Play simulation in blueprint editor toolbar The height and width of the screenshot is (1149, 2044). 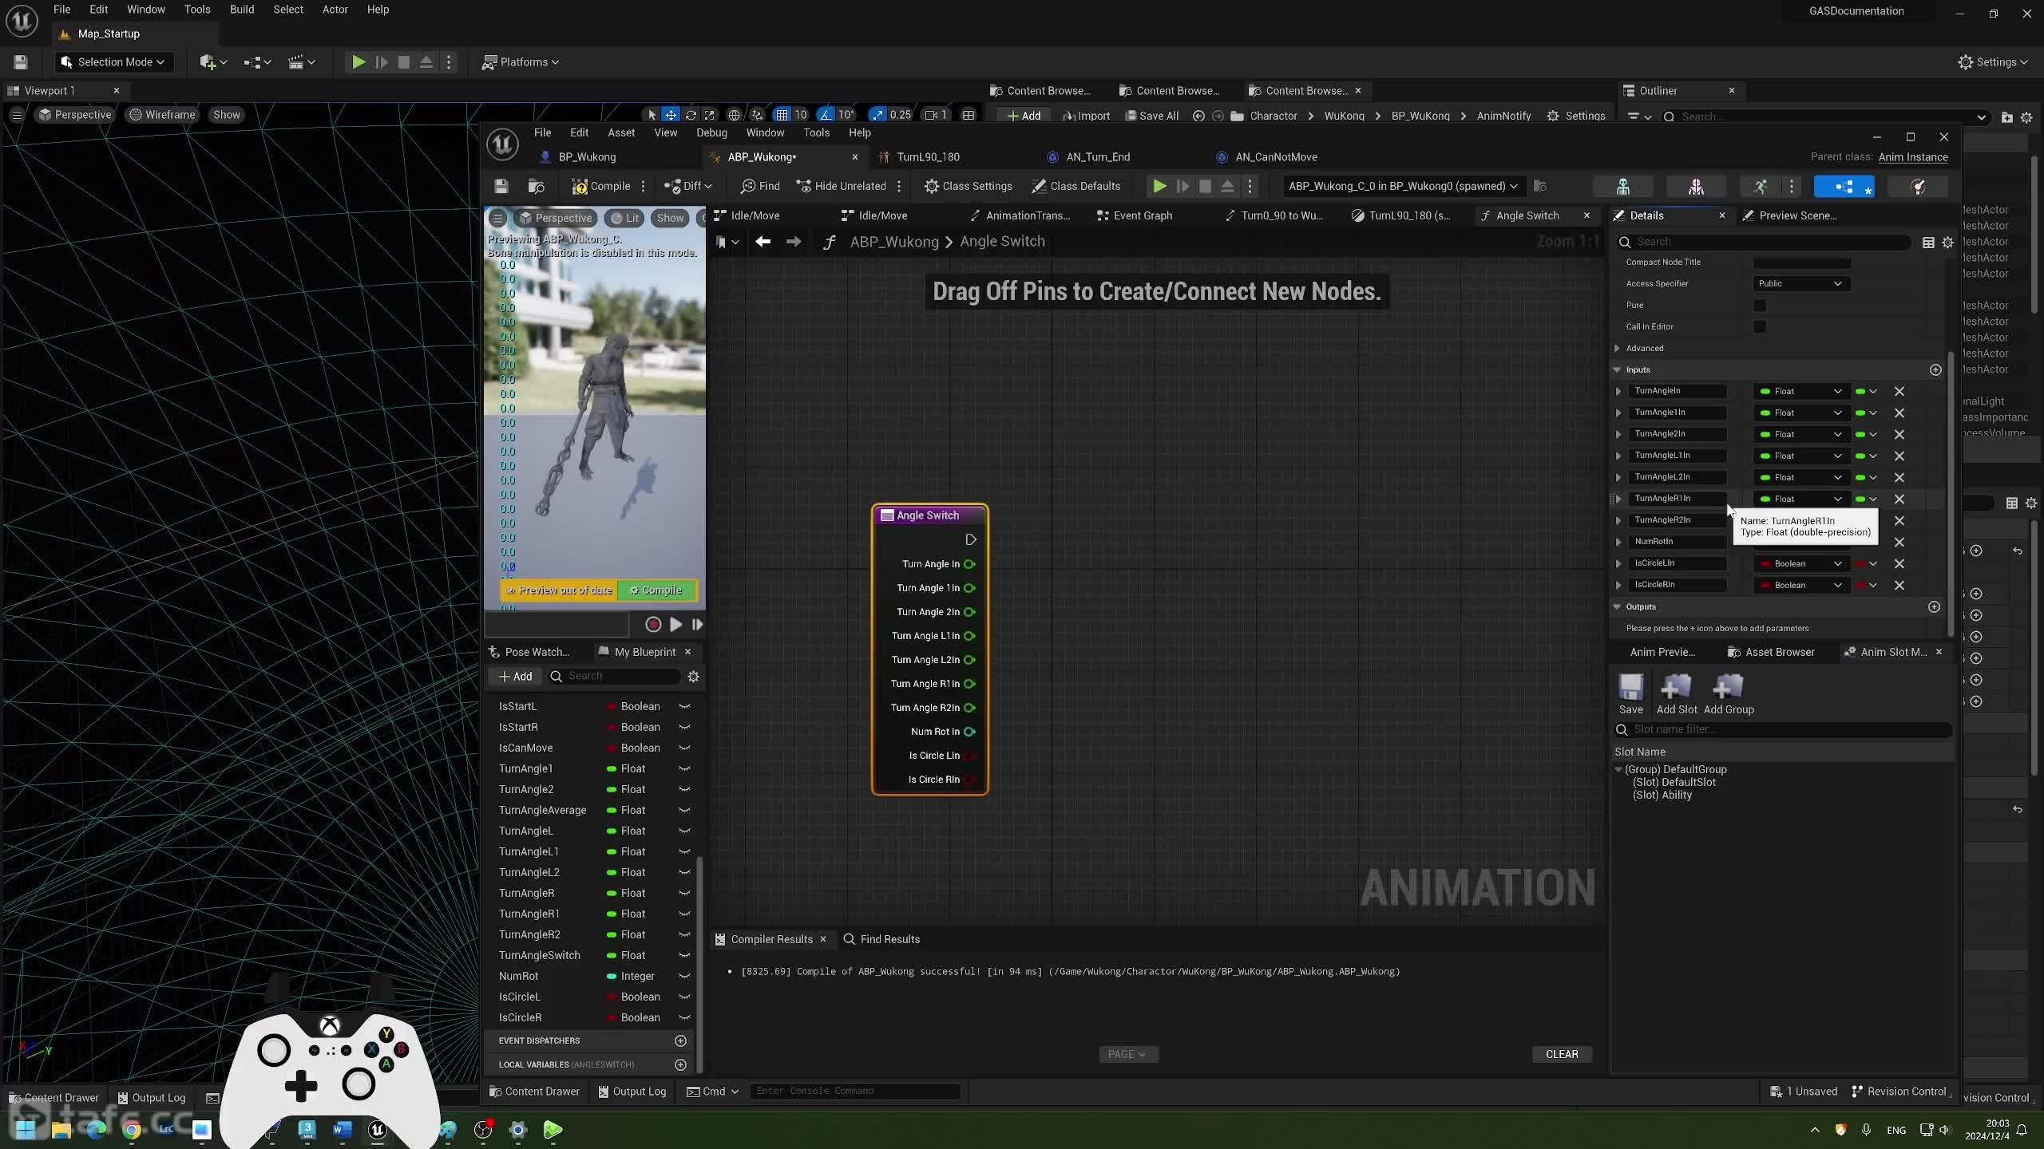1159,186
